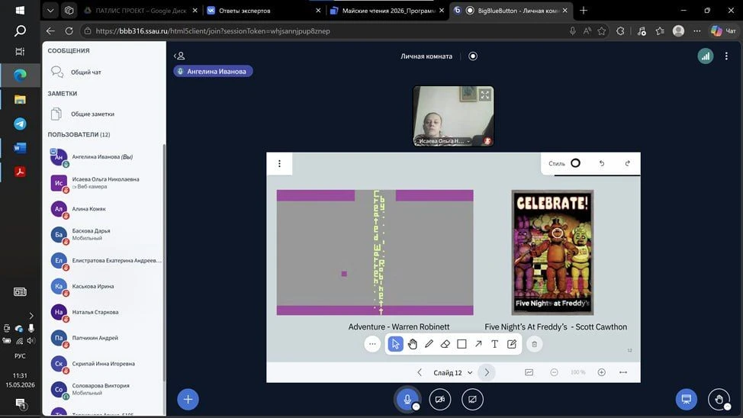Open microphone audio device dropdown arrow
This screenshot has height=418, width=743.
coord(416,407)
